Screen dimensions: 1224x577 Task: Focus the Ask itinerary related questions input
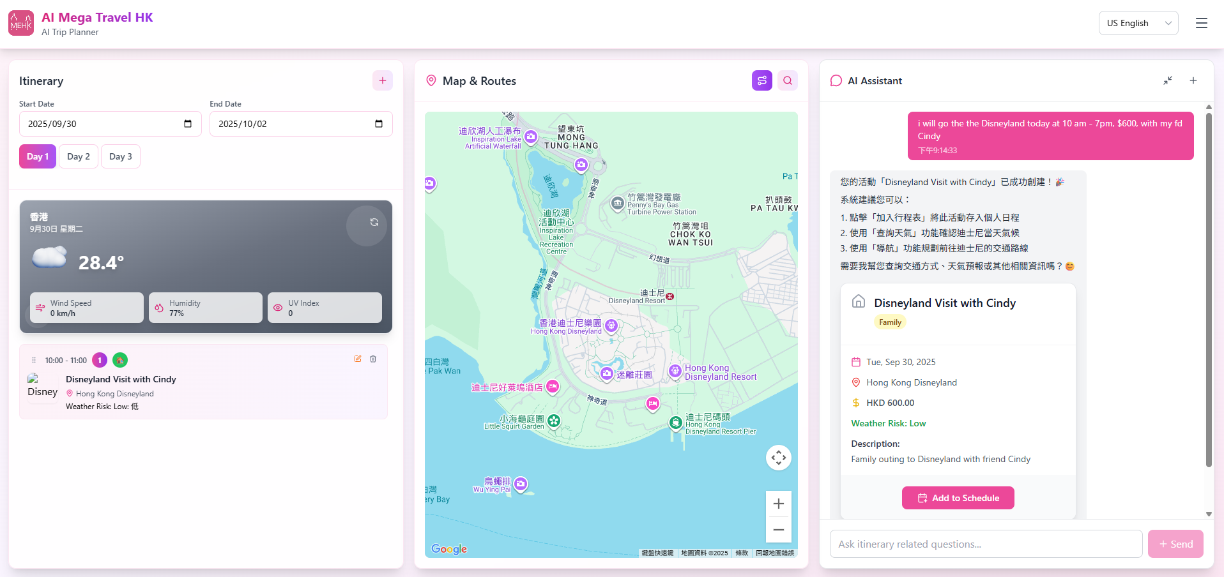(x=986, y=544)
